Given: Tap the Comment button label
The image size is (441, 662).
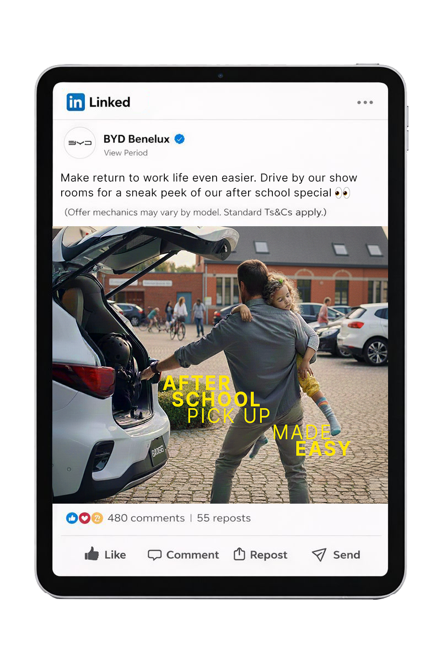Looking at the screenshot, I should pos(192,555).
